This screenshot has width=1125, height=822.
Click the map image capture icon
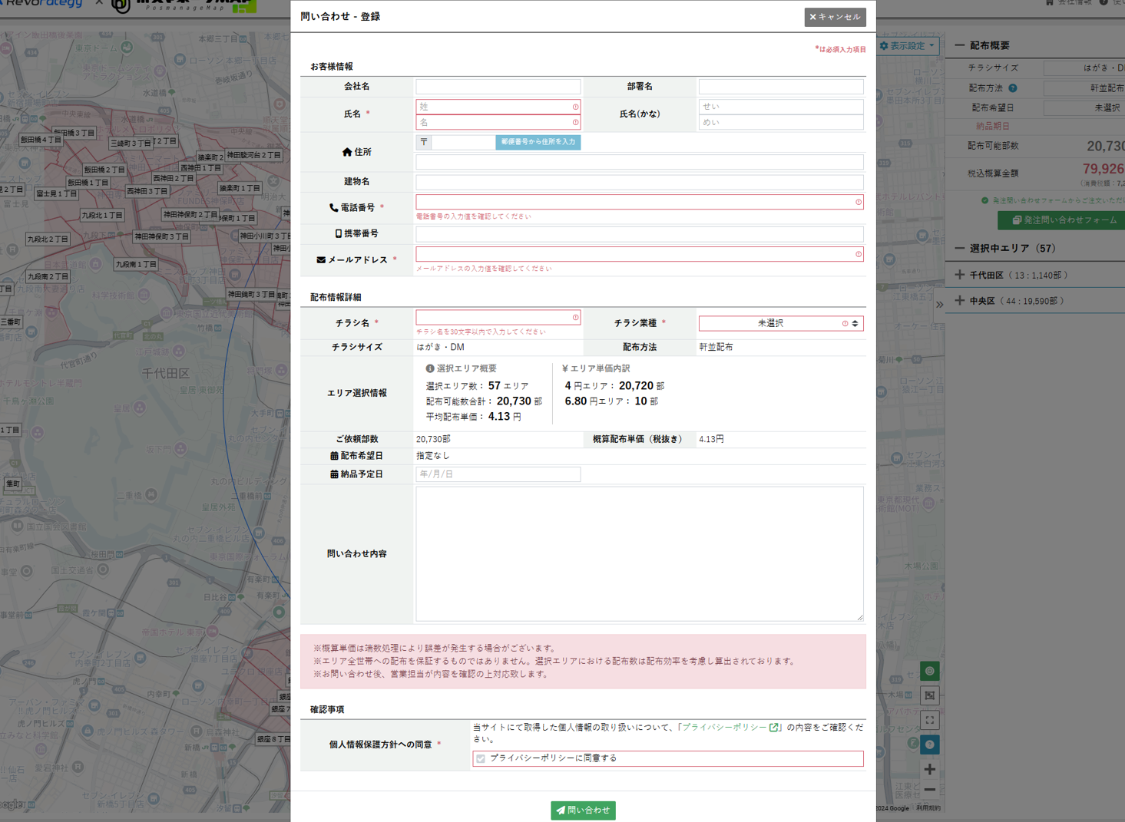[x=929, y=695]
